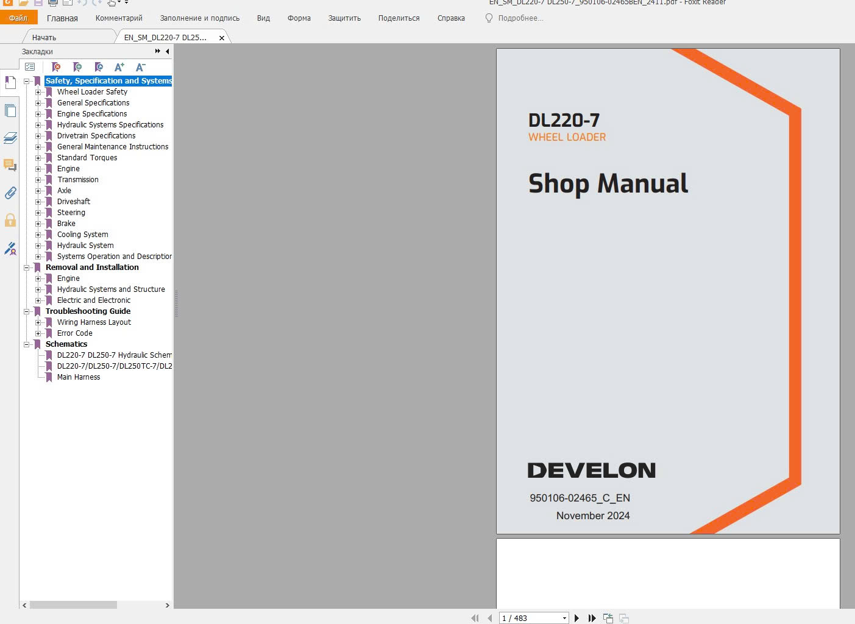Open the Защитить ribbon tab
Viewport: 855px width, 624px height.
pos(344,18)
